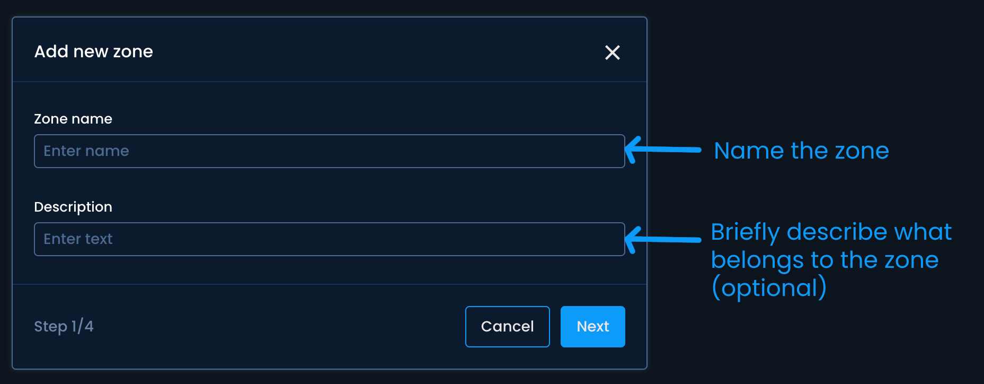The image size is (984, 384).
Task: Click the 'Description' field label
Action: point(73,207)
